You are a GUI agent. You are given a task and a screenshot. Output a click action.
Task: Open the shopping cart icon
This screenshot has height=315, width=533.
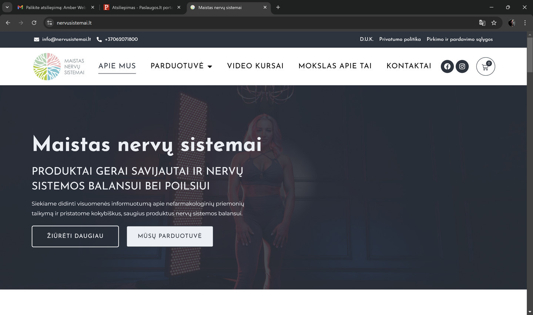tap(486, 66)
